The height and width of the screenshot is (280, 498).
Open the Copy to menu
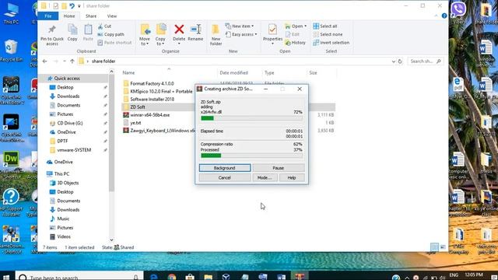tap(161, 34)
